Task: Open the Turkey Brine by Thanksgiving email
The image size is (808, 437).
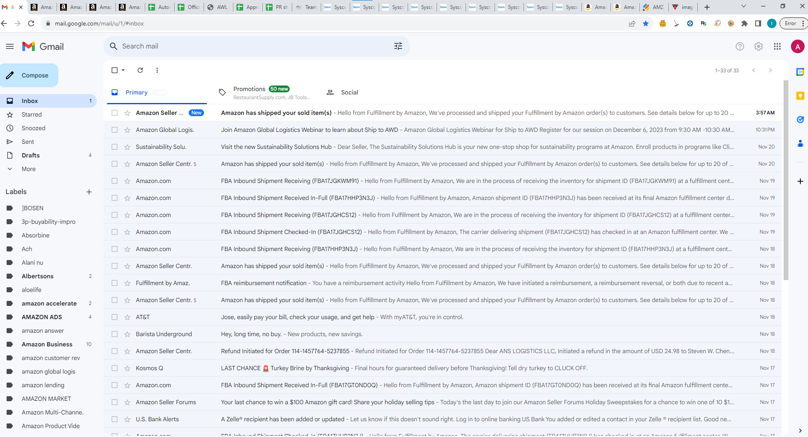Action: 443,368
